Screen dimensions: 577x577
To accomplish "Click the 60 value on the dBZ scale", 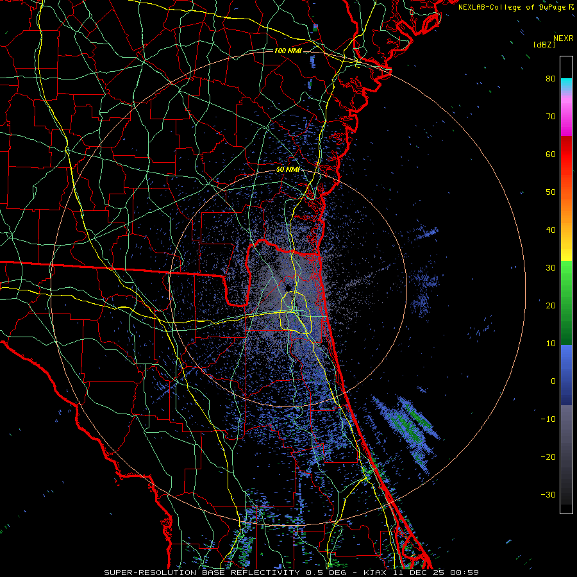I will [x=551, y=154].
